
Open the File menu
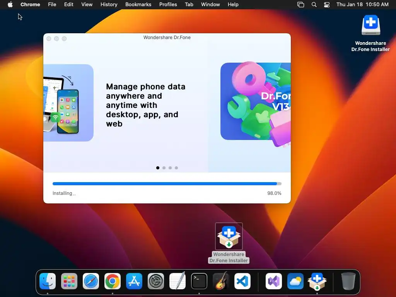[x=52, y=5]
